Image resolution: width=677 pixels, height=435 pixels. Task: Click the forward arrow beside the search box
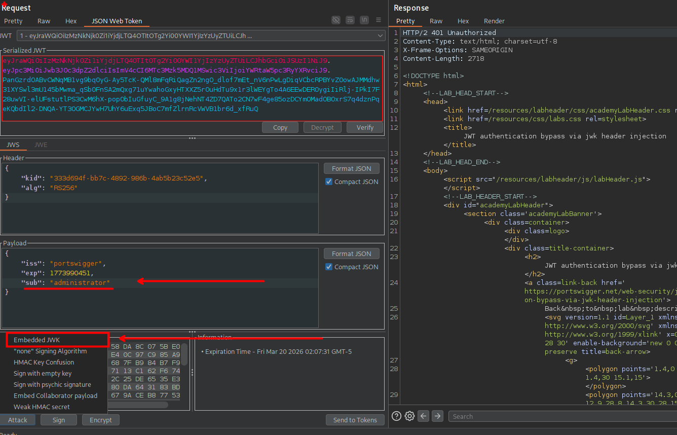click(437, 416)
